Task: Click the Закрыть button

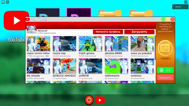Action: [165, 77]
